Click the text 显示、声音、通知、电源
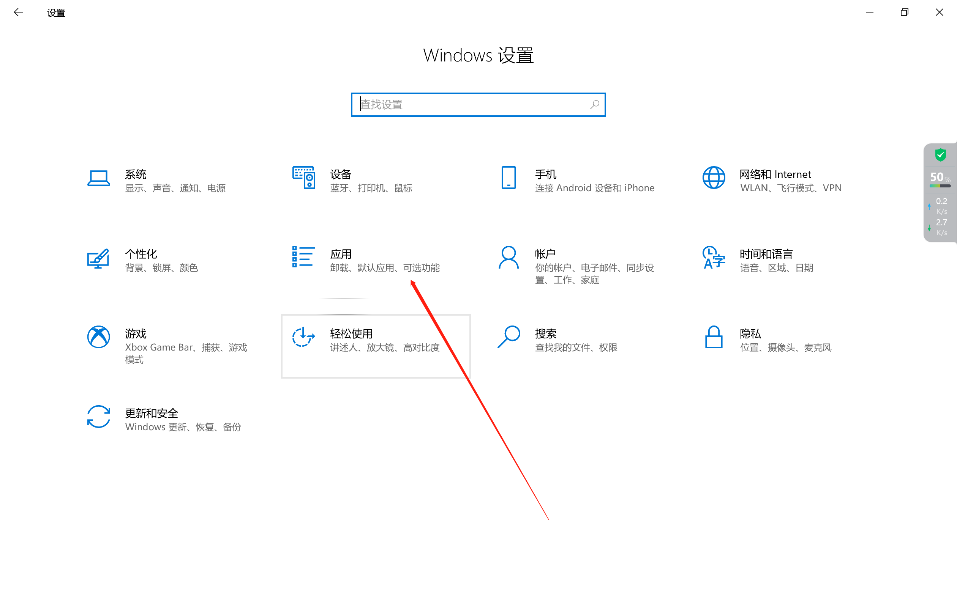 pyautogui.click(x=175, y=188)
